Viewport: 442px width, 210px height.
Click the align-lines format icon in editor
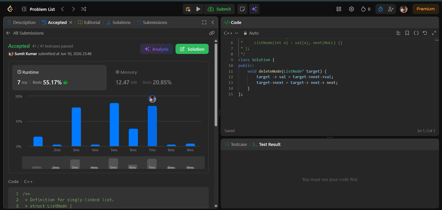[398, 33]
